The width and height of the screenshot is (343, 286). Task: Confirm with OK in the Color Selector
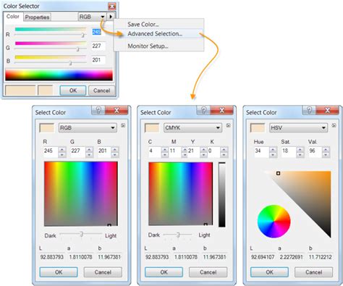[x=73, y=91]
